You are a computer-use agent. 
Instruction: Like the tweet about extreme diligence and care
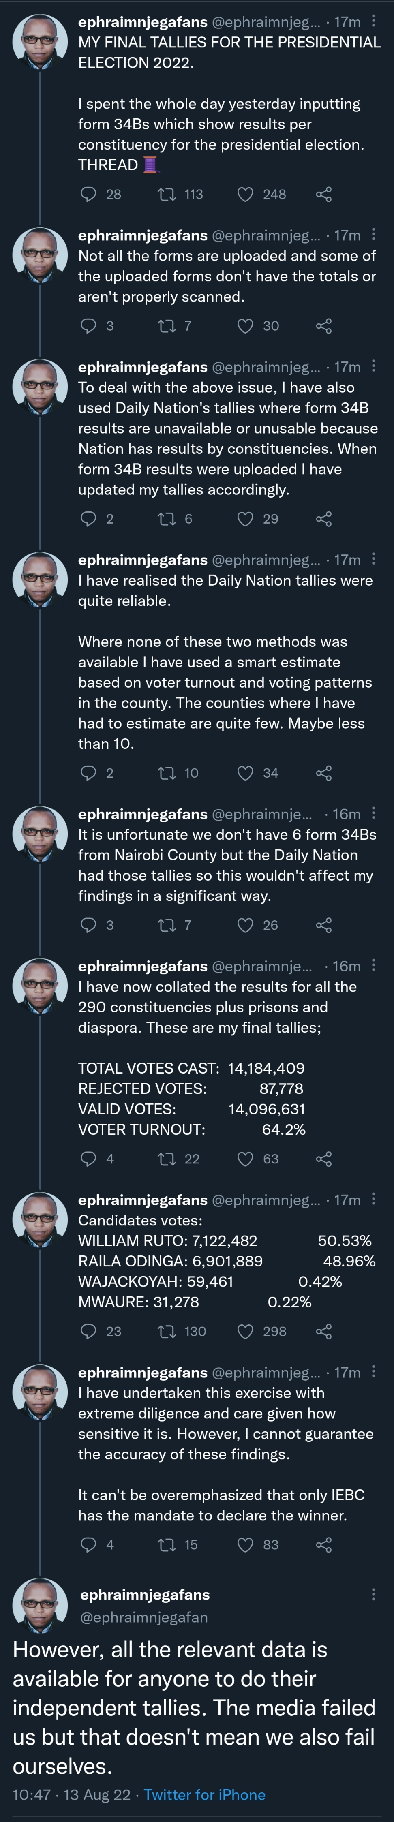pos(245,1544)
